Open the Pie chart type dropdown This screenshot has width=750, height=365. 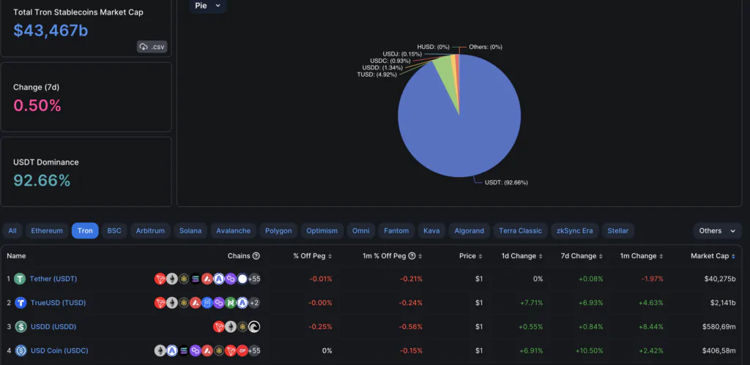207,6
